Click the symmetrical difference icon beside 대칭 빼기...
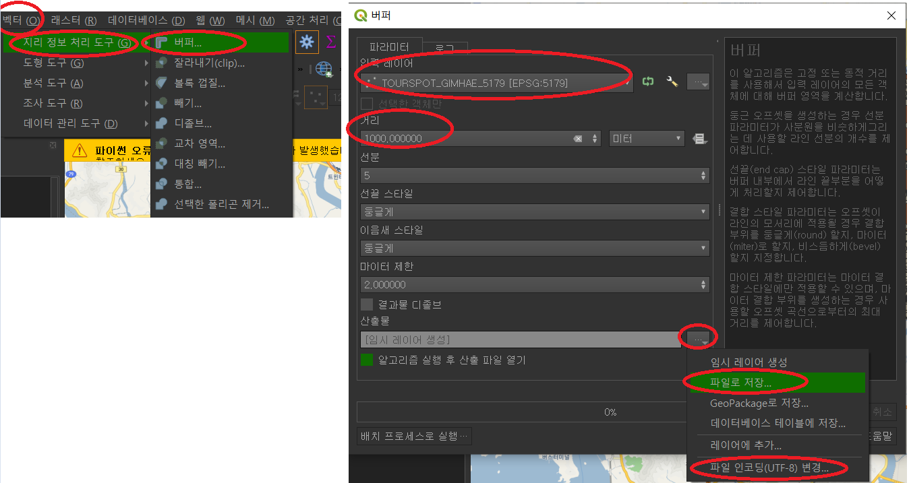Image resolution: width=909 pixels, height=483 pixels. click(x=161, y=164)
